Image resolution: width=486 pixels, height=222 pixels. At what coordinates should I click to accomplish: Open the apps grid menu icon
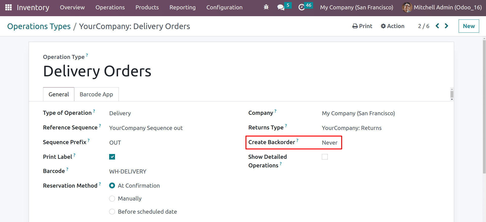pyautogui.click(x=8, y=7)
